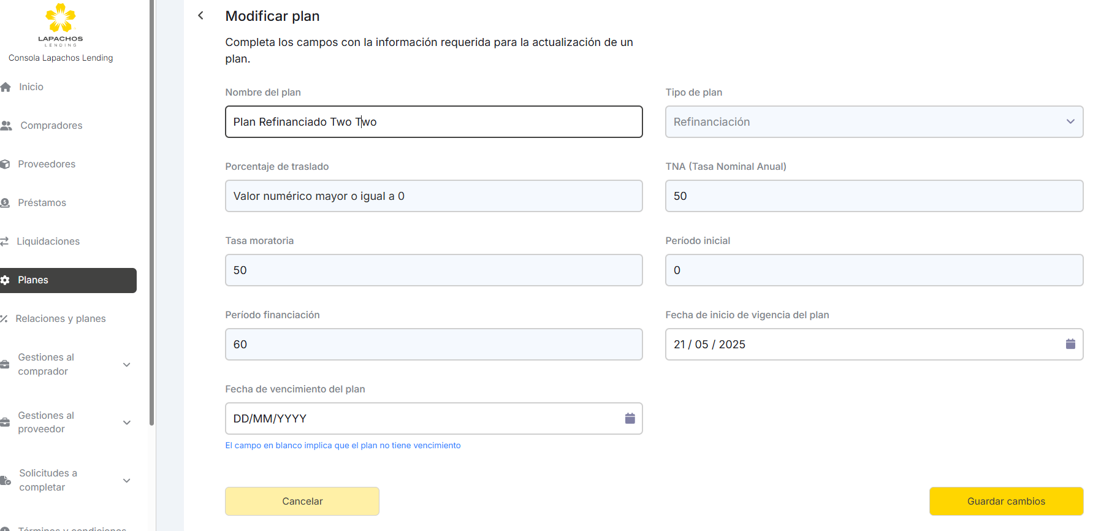Click the Inicio home icon

point(6,87)
